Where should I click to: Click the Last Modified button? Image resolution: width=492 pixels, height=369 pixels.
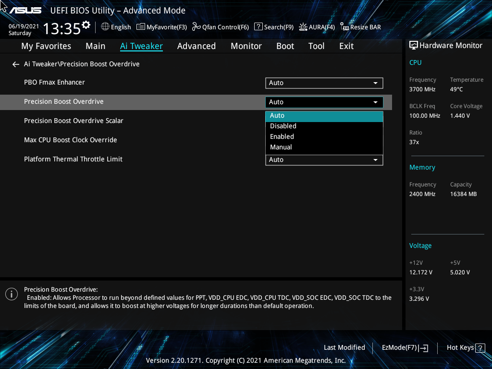pos(344,347)
